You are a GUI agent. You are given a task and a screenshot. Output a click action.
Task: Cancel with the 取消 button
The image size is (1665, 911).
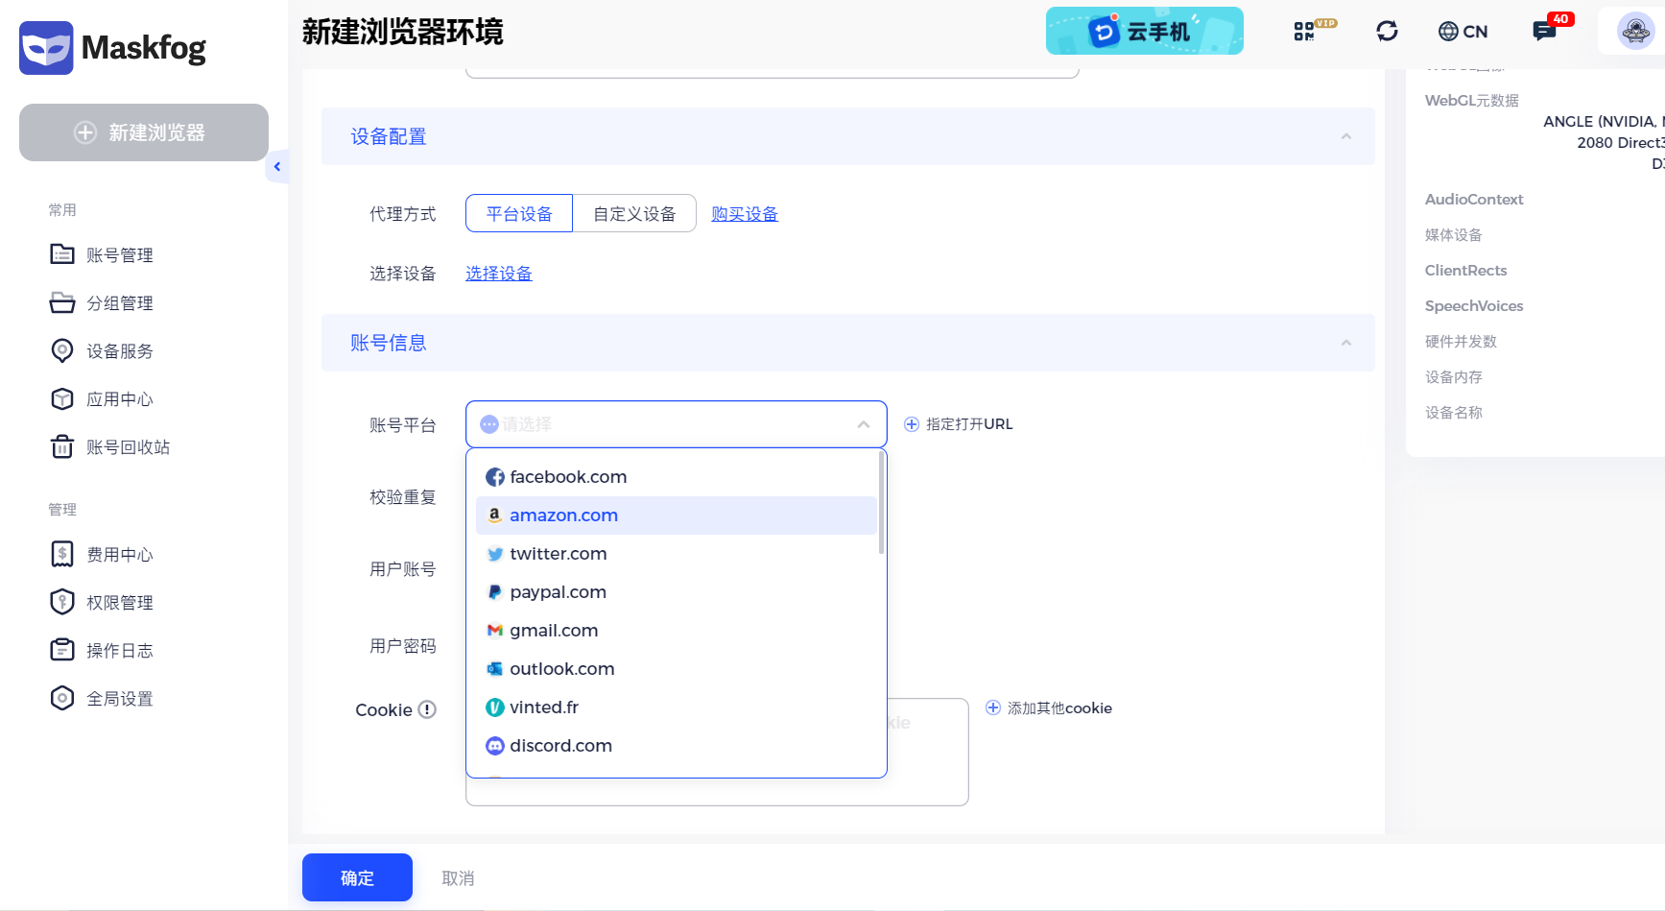point(458,878)
